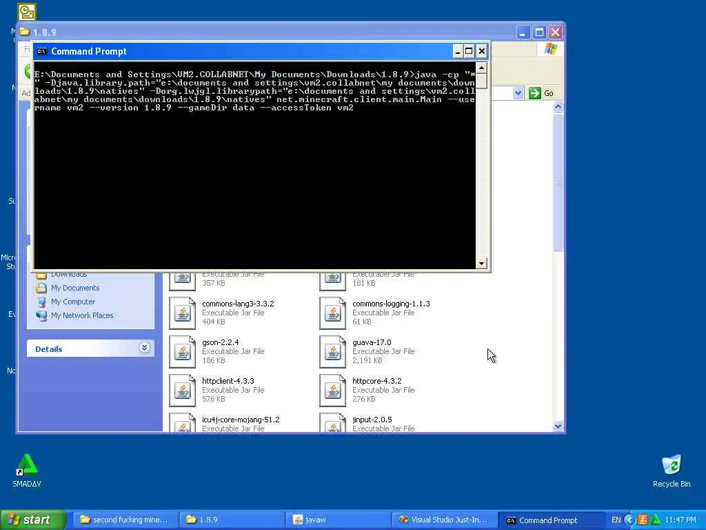Click the Details panel header

[x=90, y=349]
